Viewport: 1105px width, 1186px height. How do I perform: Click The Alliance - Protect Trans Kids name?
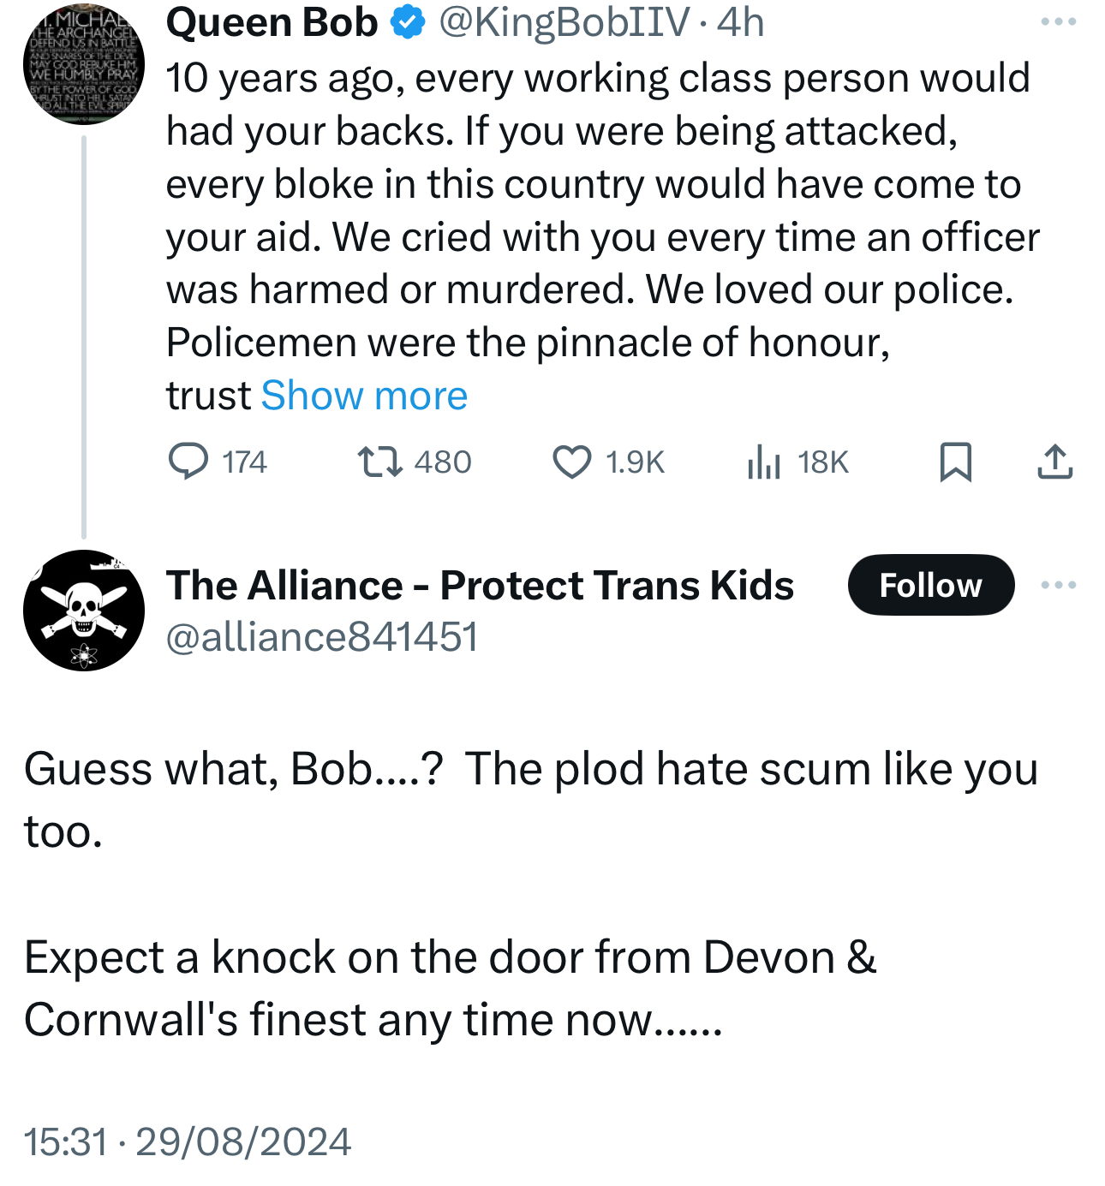coord(480,586)
